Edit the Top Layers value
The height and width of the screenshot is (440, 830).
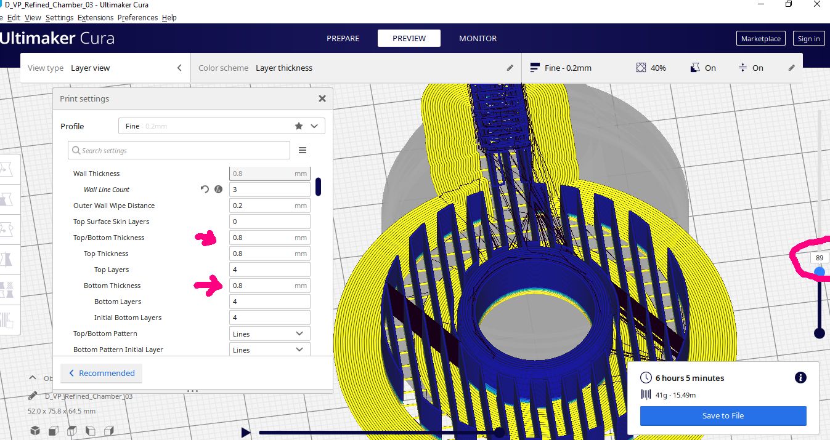[x=269, y=270]
